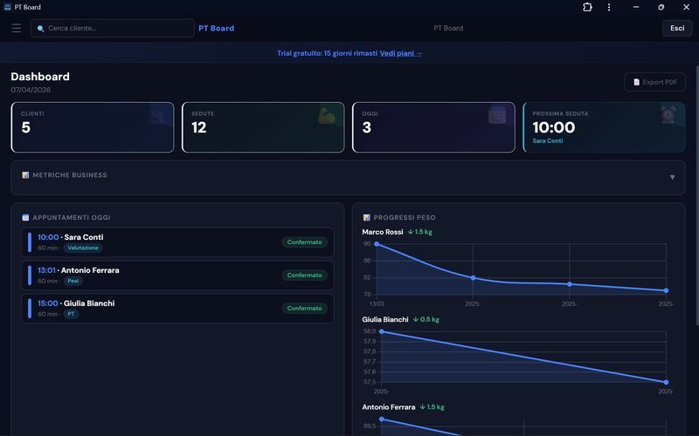Click the PT Board brand link
Viewport: 699px width, 436px height.
(x=216, y=28)
